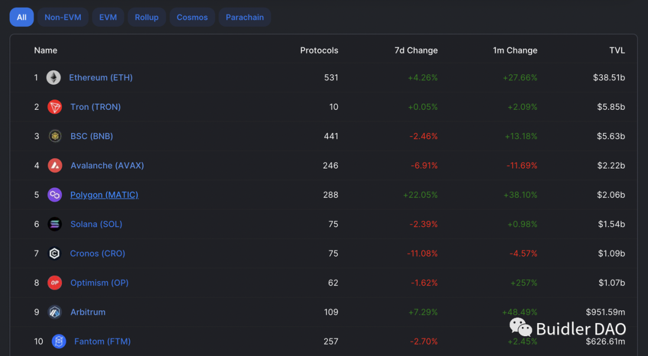This screenshot has height=356, width=648.
Task: Click Cronos 7d change -11.08%
Action: click(422, 253)
